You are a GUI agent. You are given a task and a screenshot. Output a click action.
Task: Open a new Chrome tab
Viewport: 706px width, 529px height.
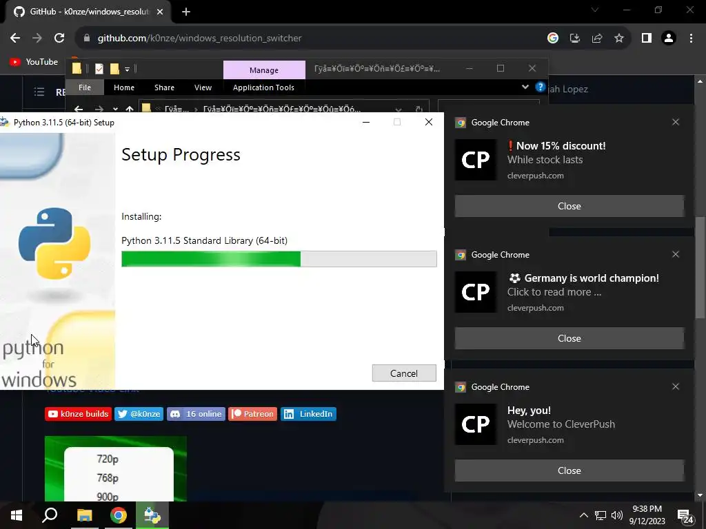point(186,12)
